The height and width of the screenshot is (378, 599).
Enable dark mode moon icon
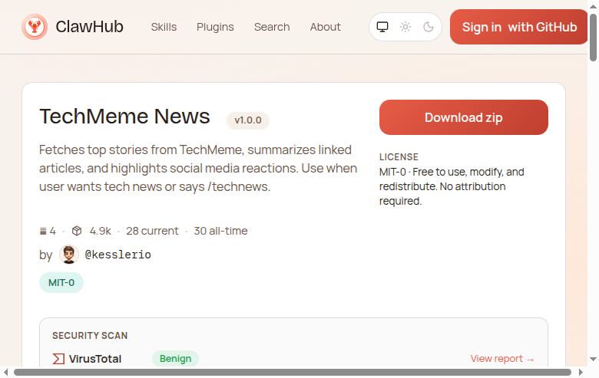(429, 28)
